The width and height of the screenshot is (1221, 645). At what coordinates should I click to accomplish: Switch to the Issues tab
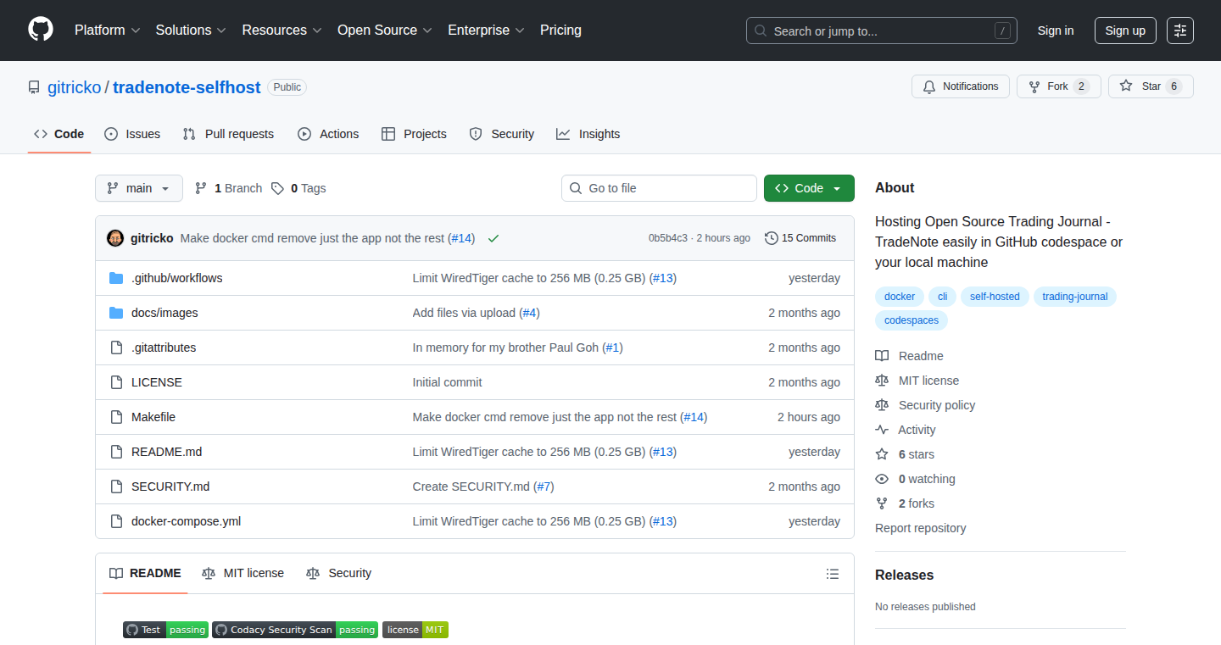(x=132, y=134)
